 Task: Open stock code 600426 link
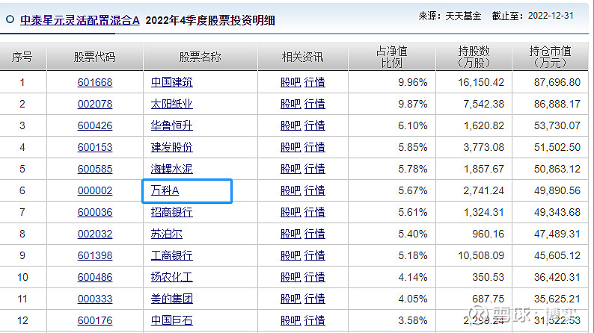click(95, 125)
